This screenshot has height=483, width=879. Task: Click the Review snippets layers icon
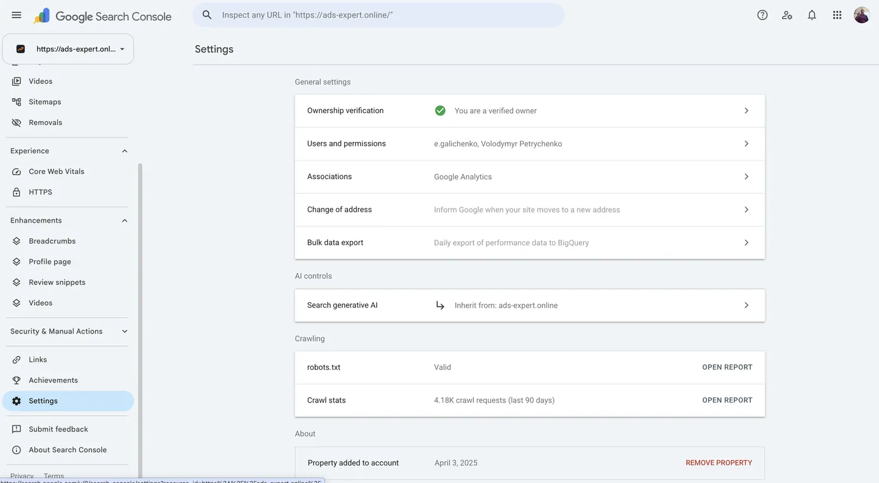[16, 283]
